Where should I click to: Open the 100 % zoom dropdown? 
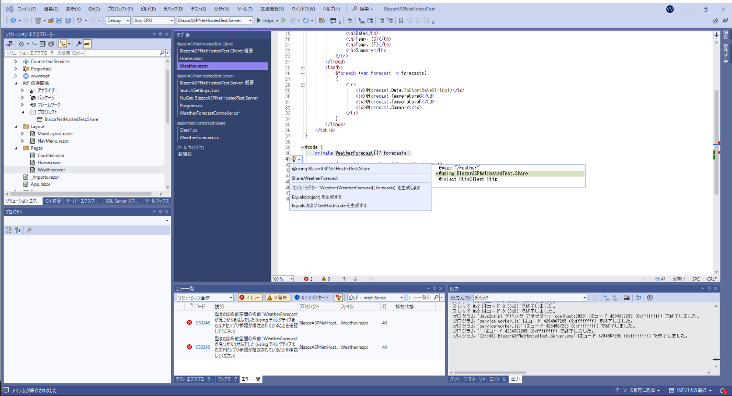(x=282, y=279)
